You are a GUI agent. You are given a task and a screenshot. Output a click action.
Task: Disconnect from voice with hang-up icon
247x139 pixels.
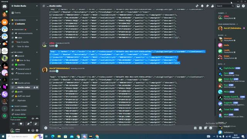pos(37,119)
